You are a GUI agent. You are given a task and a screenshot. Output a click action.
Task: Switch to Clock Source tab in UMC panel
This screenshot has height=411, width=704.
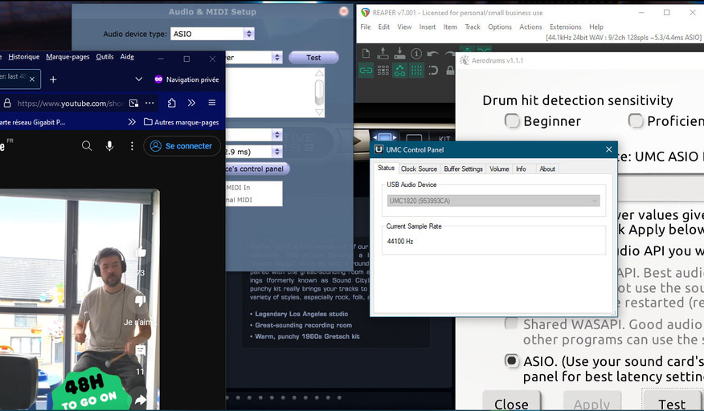click(419, 169)
